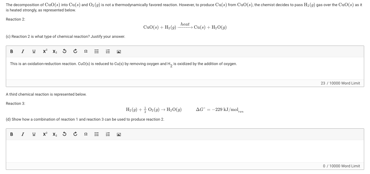370x174 pixels.
Task: Toggle italic formatting in the part (d) toolbar
Action: [x=23, y=134]
